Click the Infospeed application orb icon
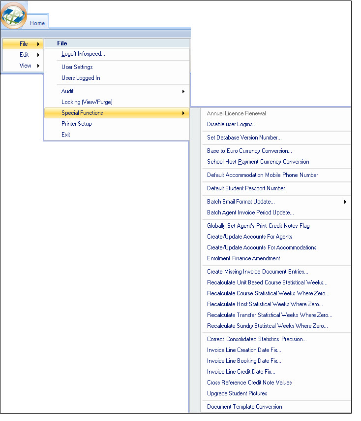Screen dimensions: 361x421 14,15
